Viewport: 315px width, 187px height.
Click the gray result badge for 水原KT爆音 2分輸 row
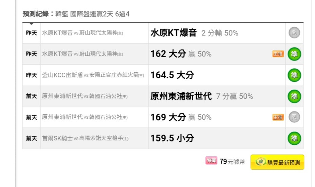[294, 33]
